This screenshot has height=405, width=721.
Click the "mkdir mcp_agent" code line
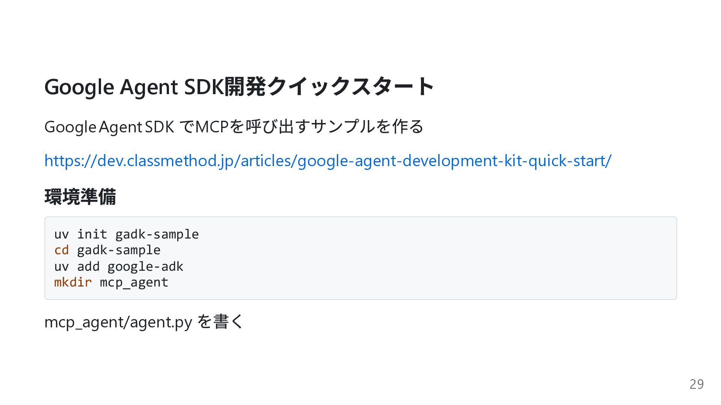point(111,282)
